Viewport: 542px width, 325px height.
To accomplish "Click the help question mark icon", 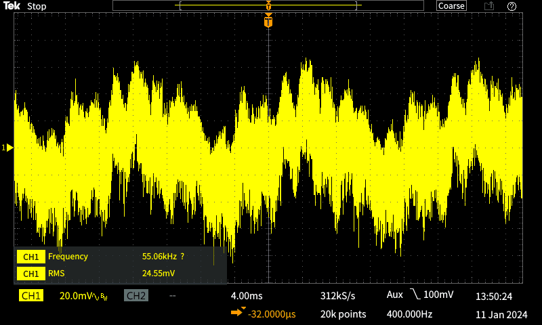I will (512, 6).
